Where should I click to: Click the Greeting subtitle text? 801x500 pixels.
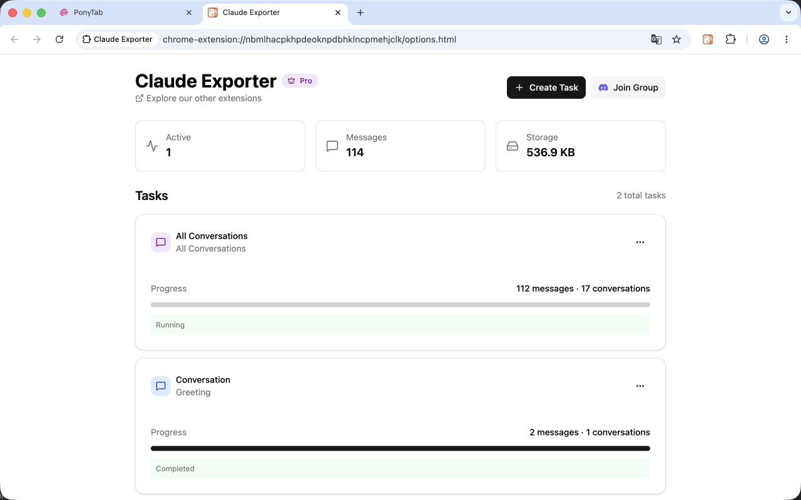coord(193,392)
